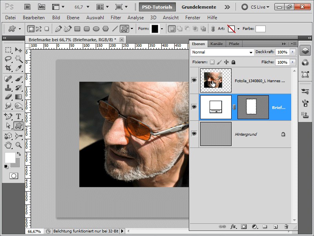This screenshot has height=236, width=314.
Task: Toggle lock transparent pixels
Action: click(212, 62)
